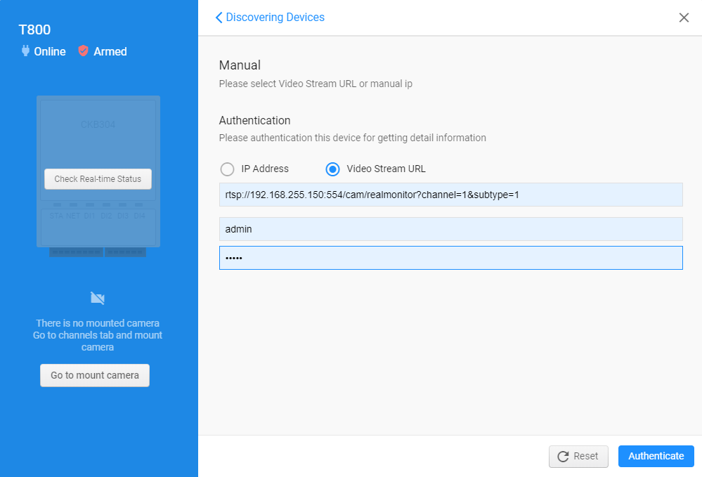
Task: Click the refresh icon inside Reset button
Action: coord(563,456)
